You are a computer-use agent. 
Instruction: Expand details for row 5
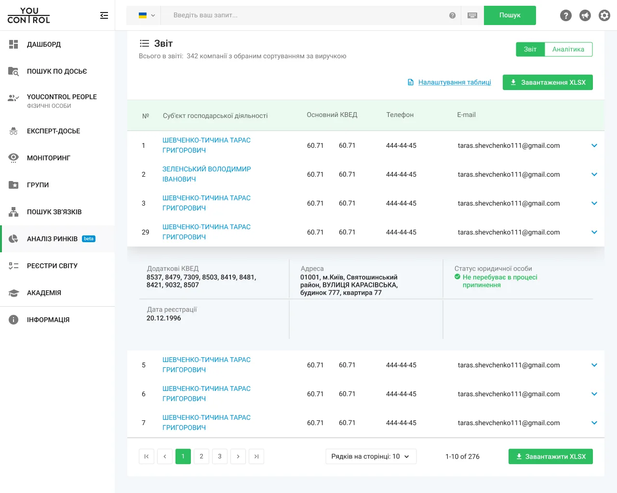coord(594,365)
